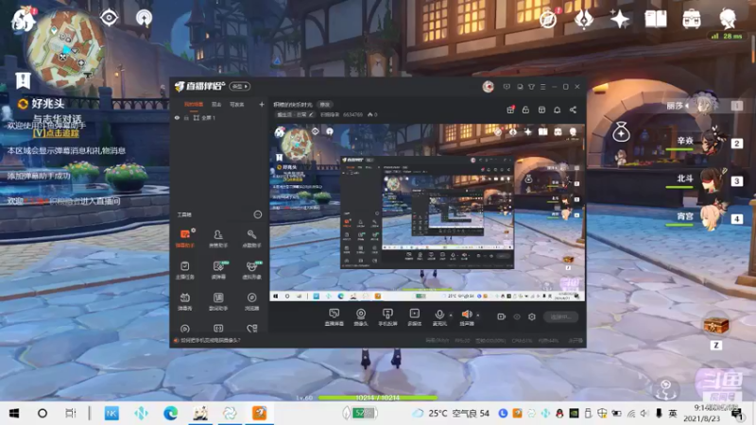Select the 全屏 1 source row
The height and width of the screenshot is (425, 756).
(x=218, y=117)
